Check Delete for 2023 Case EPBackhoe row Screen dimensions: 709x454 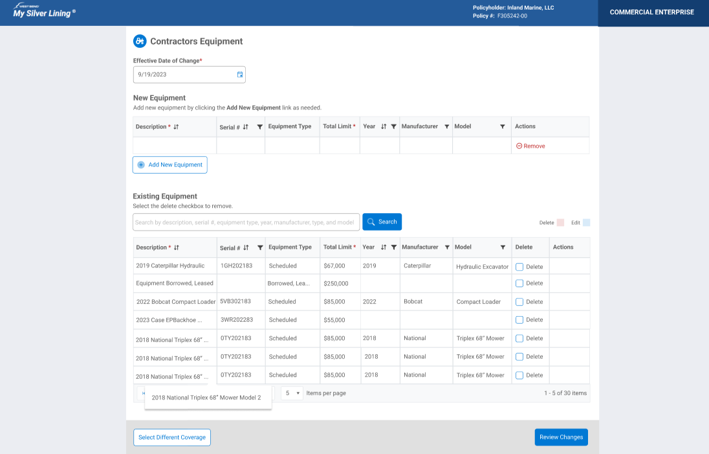[x=519, y=320]
